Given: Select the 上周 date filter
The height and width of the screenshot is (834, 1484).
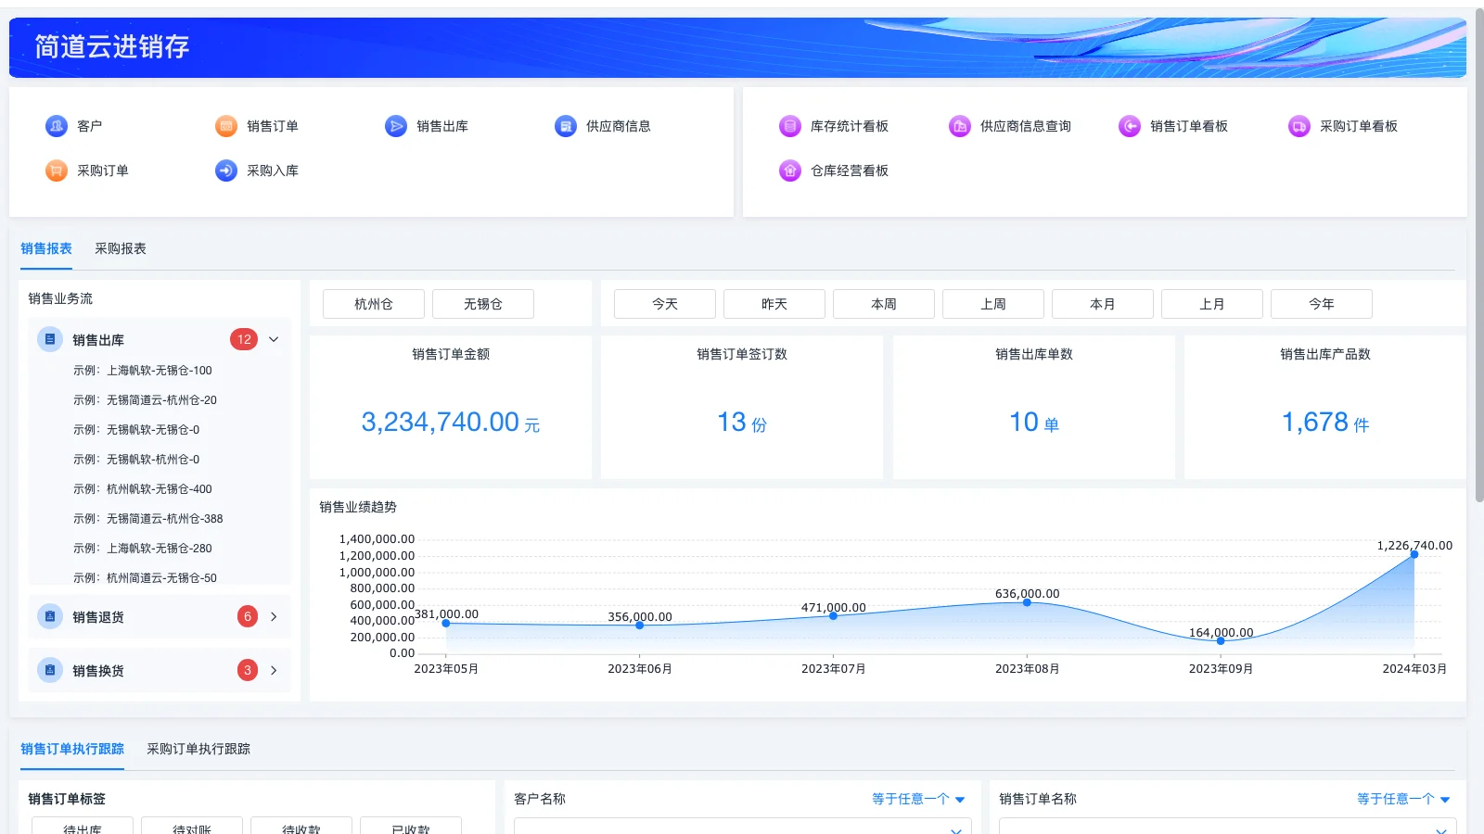Looking at the screenshot, I should coord(993,304).
